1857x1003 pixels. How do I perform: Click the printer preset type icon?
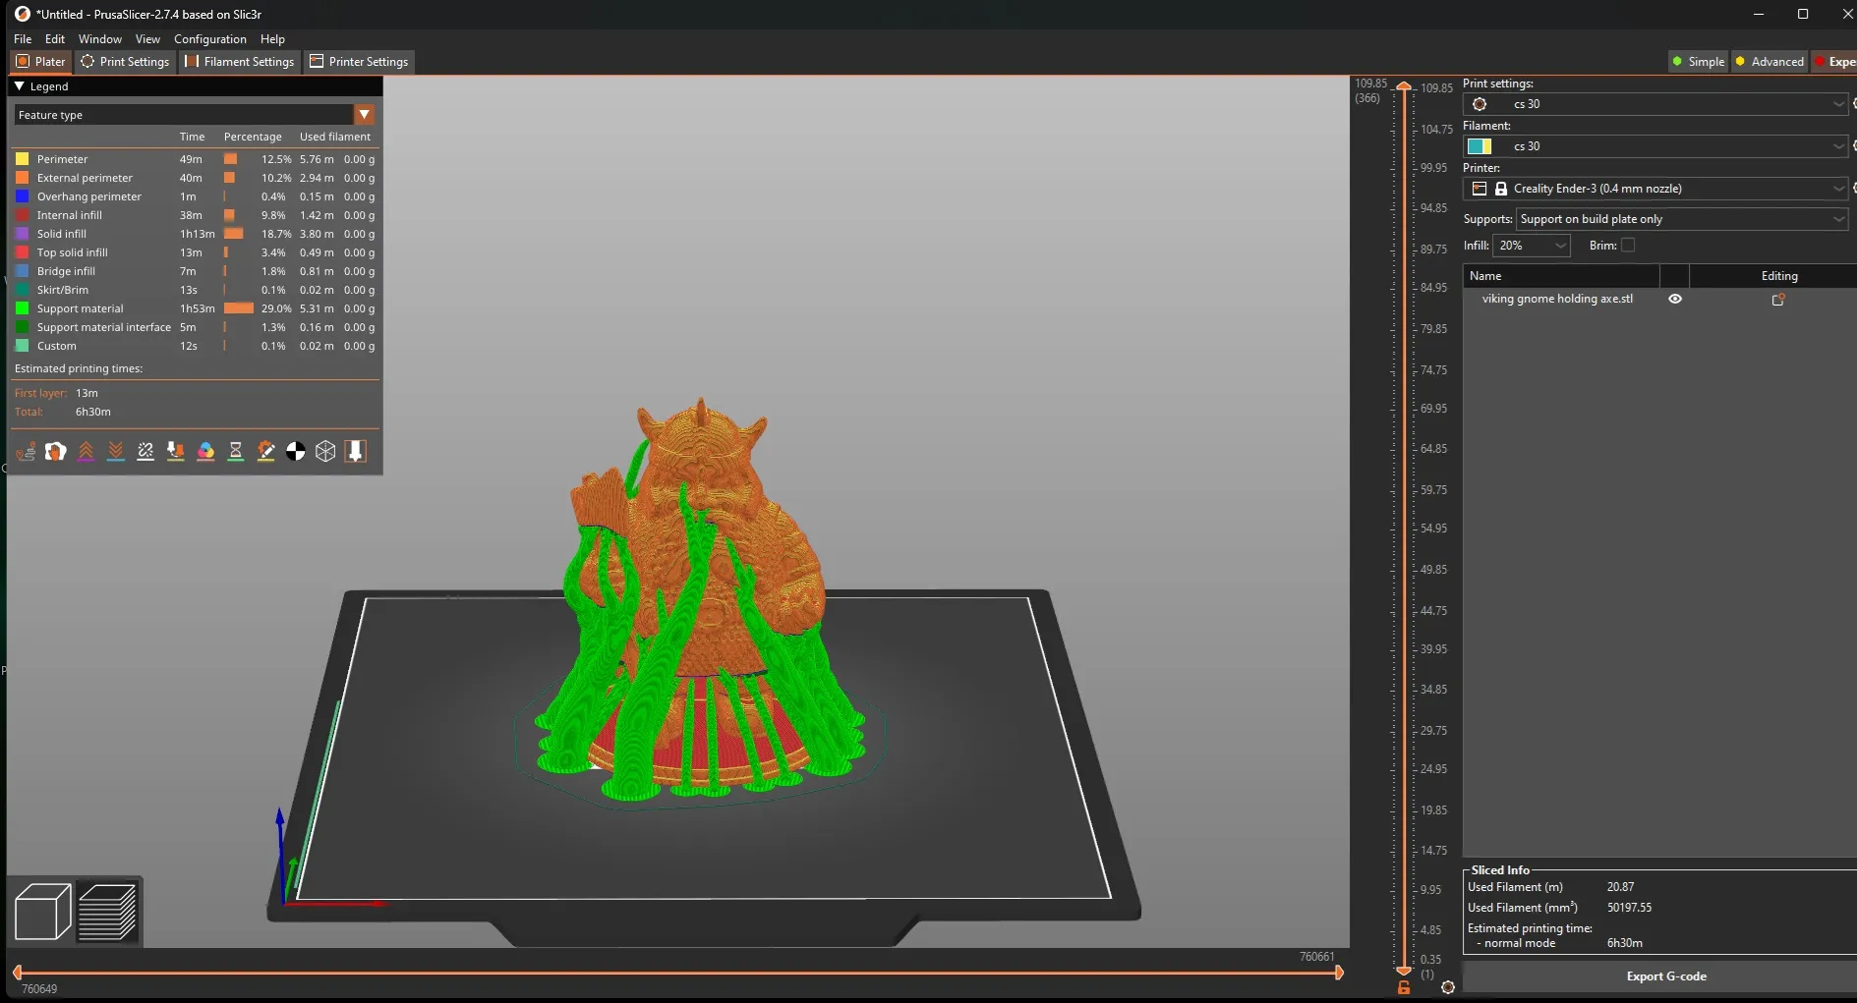[x=1480, y=189]
